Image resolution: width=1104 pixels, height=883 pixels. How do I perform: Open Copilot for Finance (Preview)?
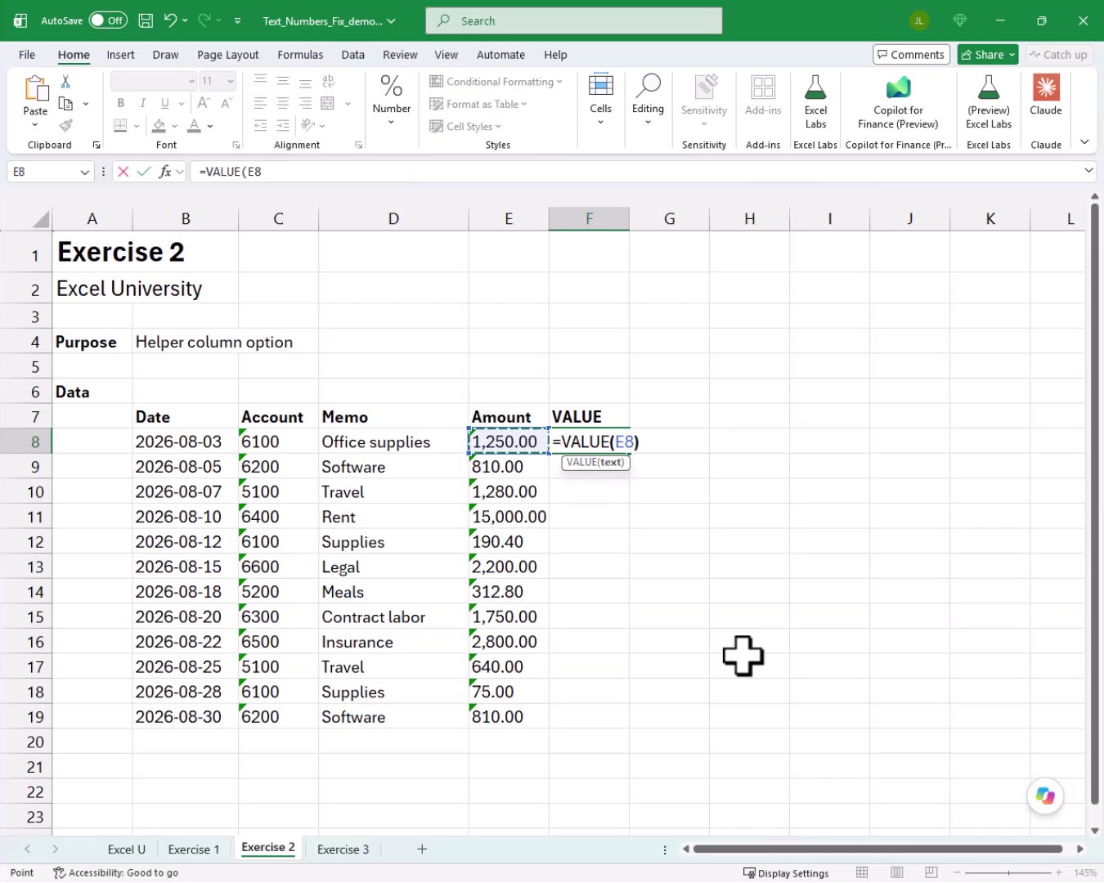point(898,101)
